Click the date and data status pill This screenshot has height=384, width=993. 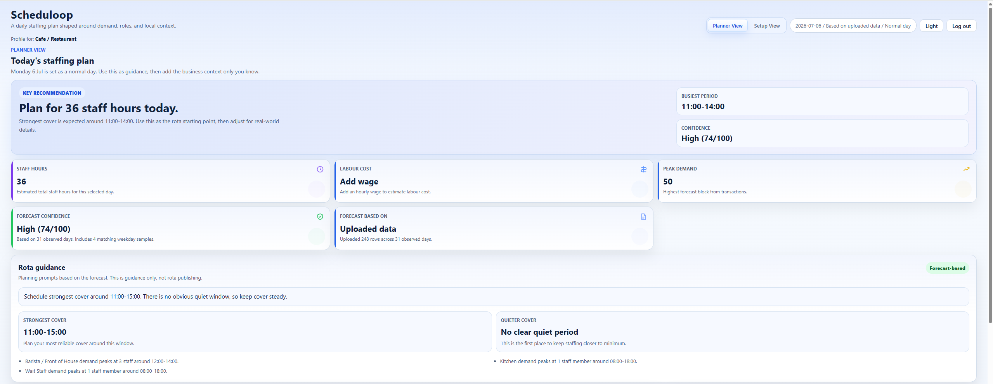click(x=853, y=26)
